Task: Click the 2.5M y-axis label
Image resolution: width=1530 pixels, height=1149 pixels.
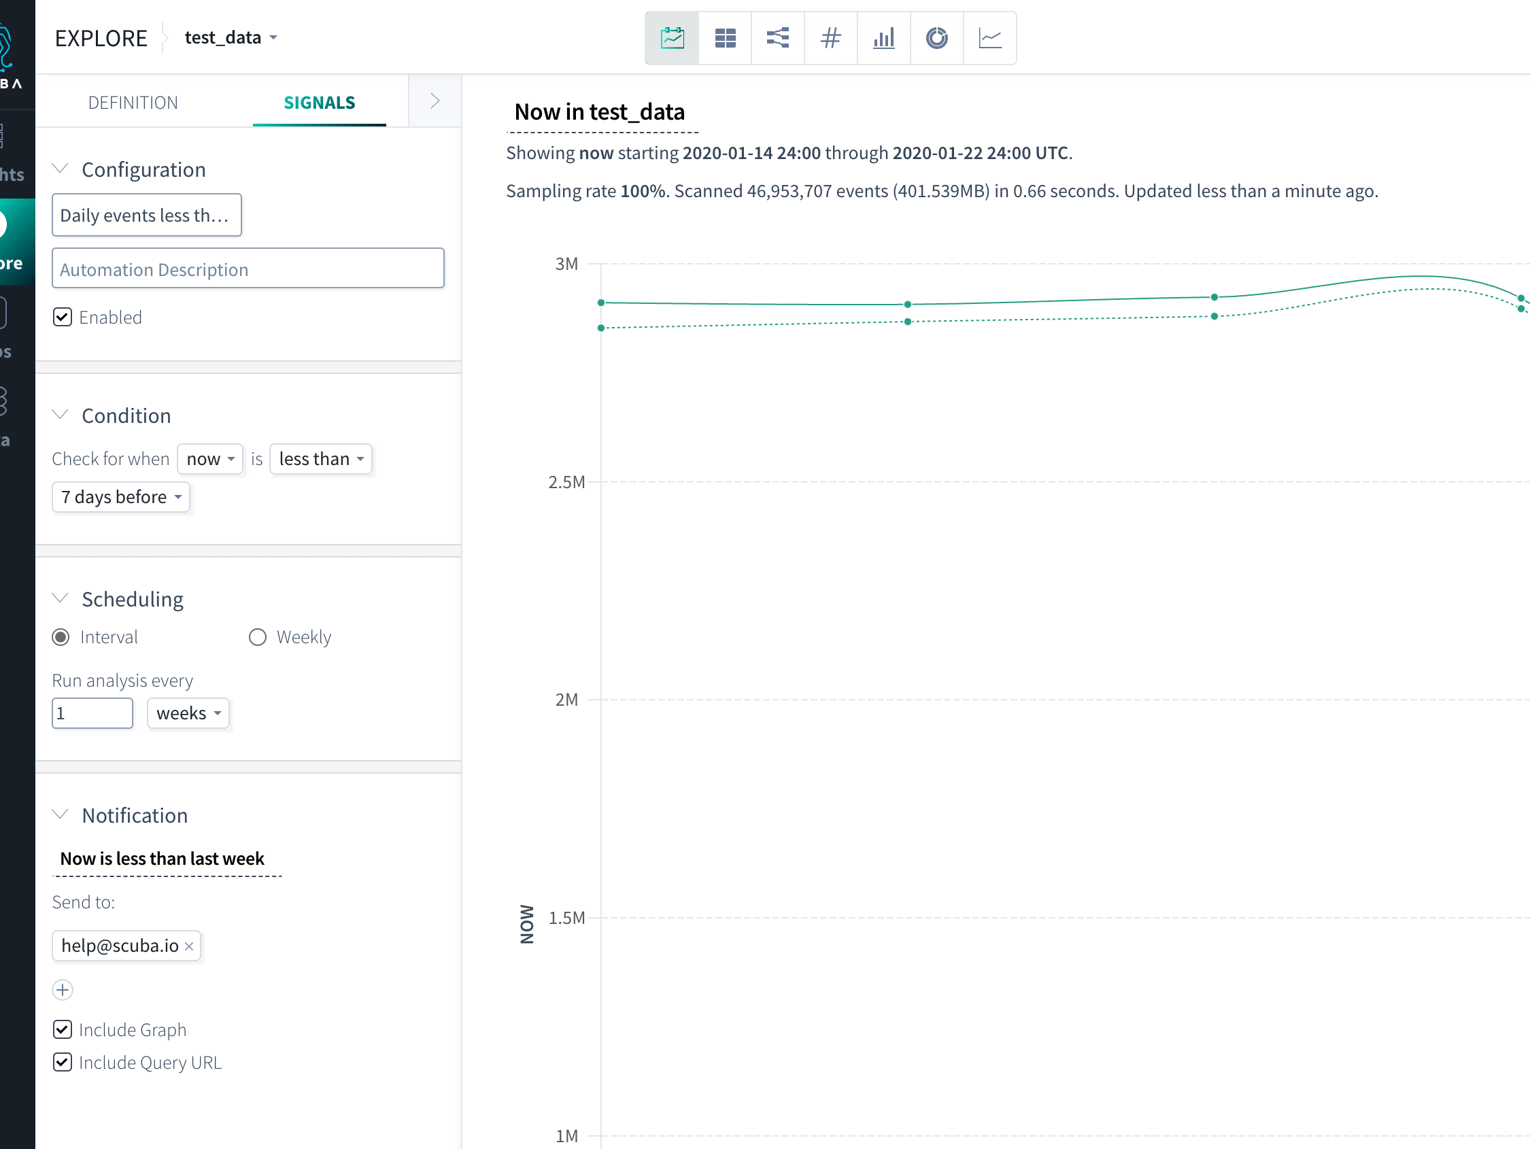Action: [x=566, y=482]
